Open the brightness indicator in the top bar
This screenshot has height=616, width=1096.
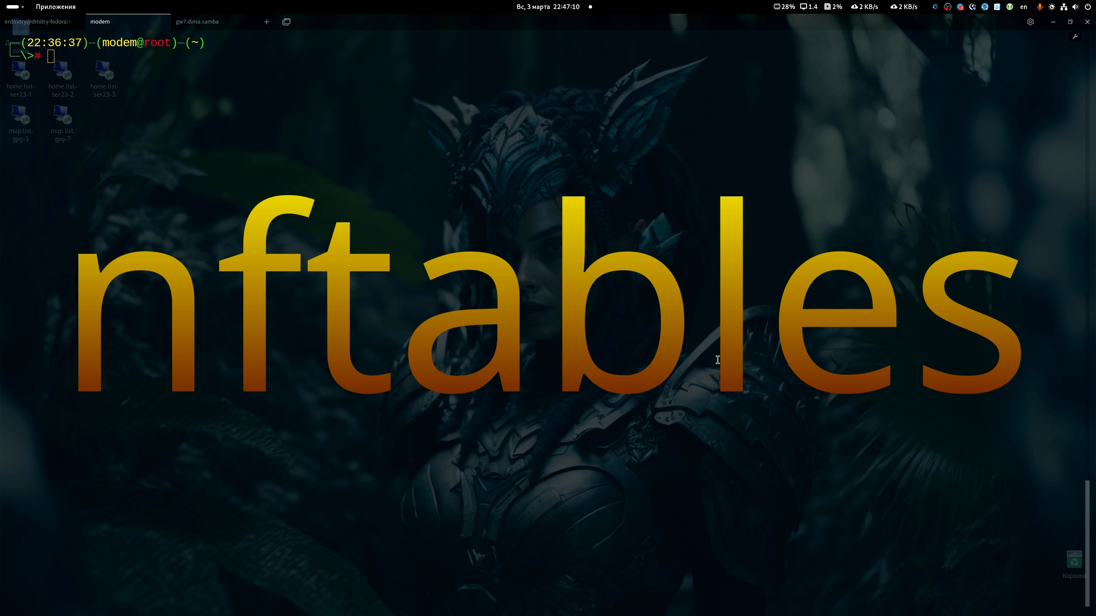(x=1051, y=7)
